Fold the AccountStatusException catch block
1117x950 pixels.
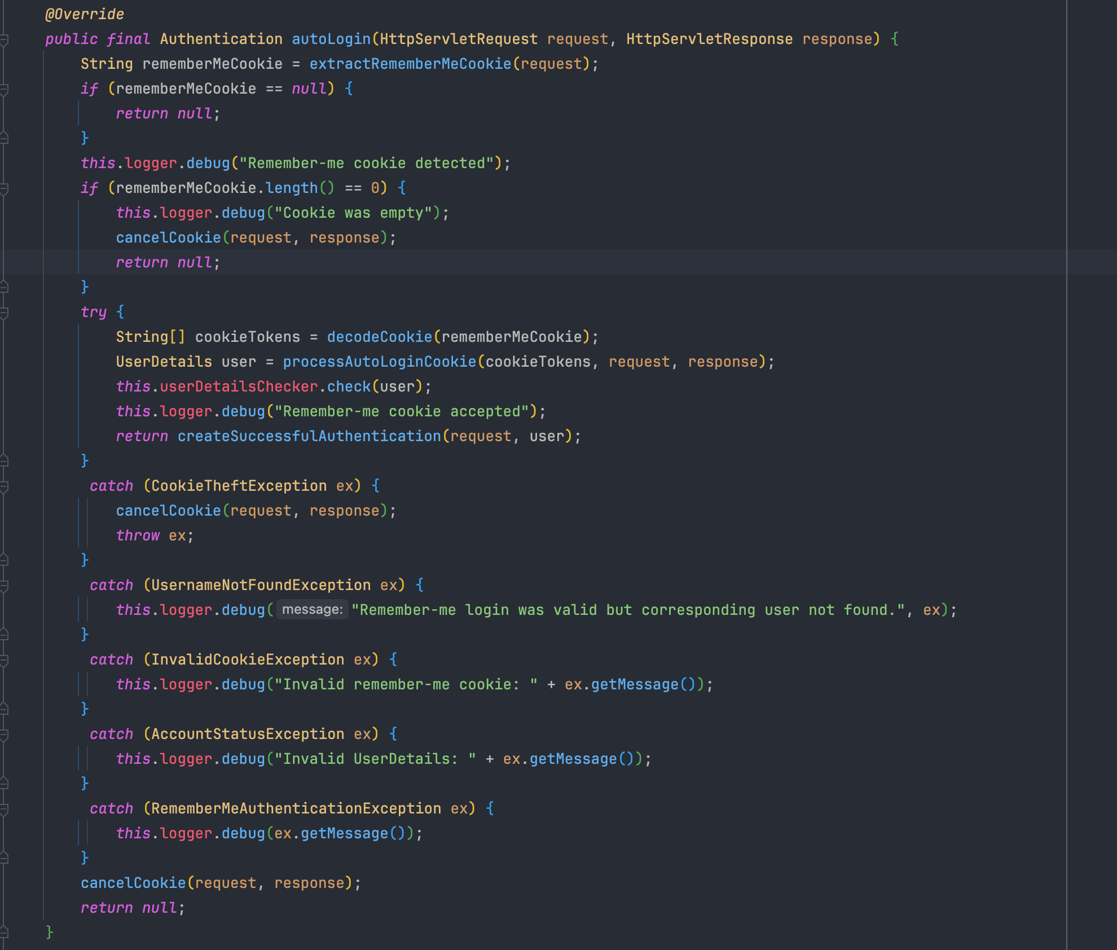pyautogui.click(x=4, y=735)
